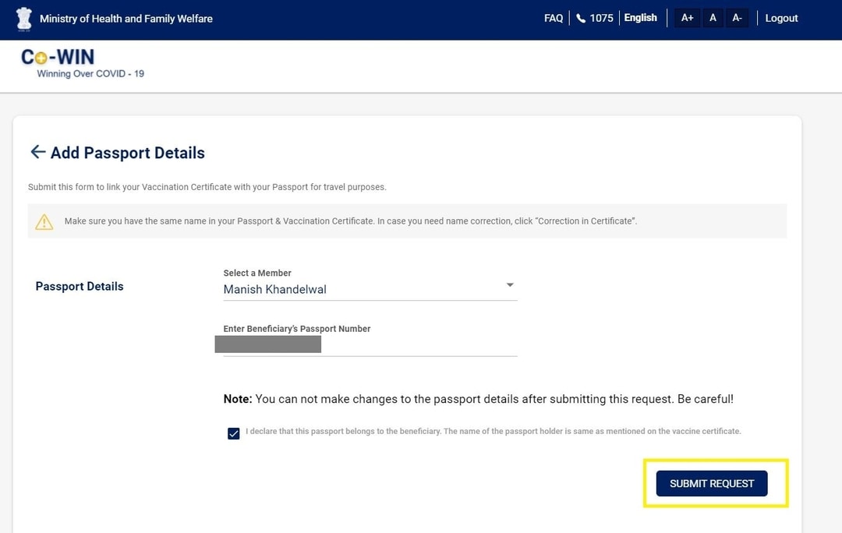The width and height of the screenshot is (842, 533).
Task: Reset font size with A button
Action: 713,18
